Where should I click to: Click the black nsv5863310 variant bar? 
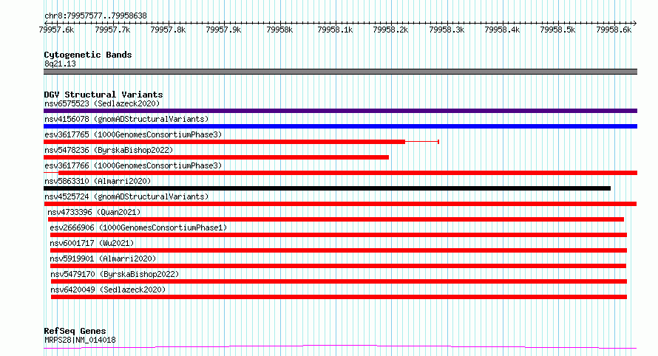point(327,188)
